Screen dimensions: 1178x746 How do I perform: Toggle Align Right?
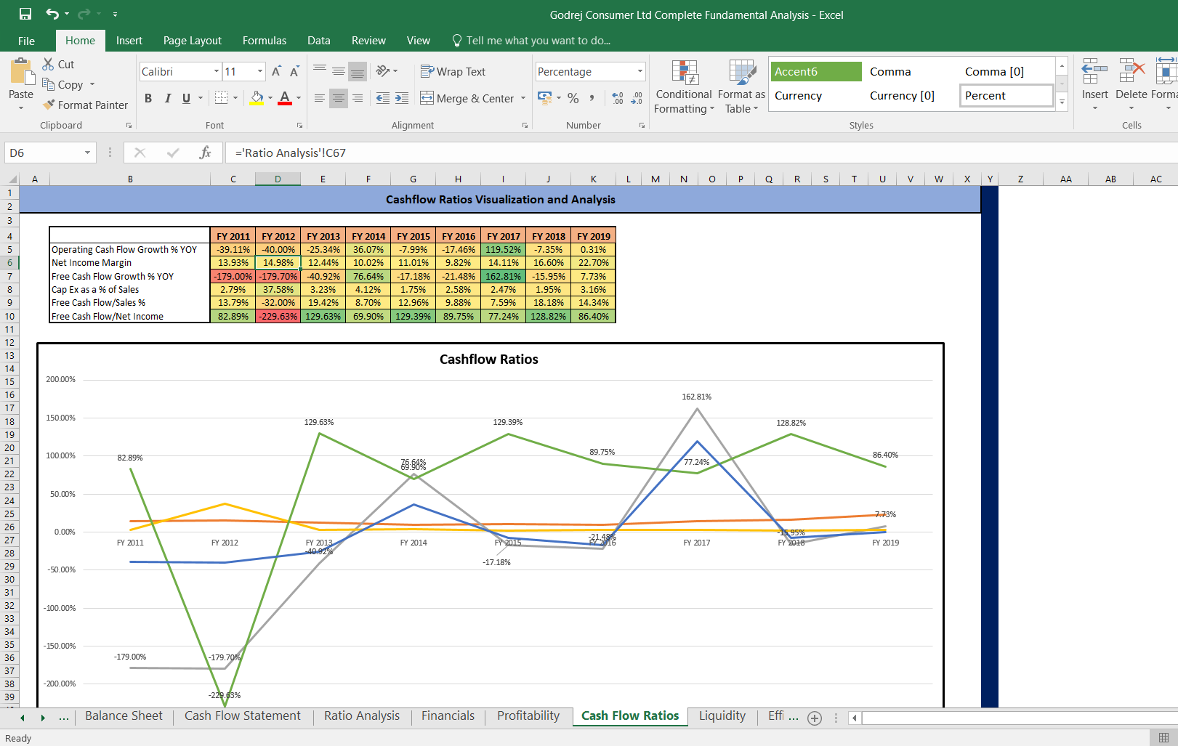point(358,98)
